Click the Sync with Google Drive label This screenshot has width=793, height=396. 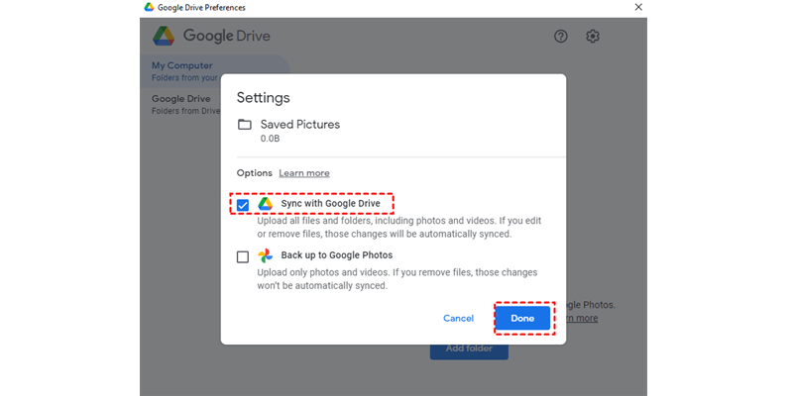pyautogui.click(x=330, y=204)
